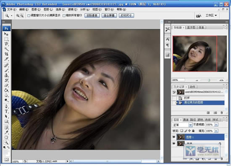Open the layer blend mode dropdown
Screen dimensions: 231x166
(182, 125)
